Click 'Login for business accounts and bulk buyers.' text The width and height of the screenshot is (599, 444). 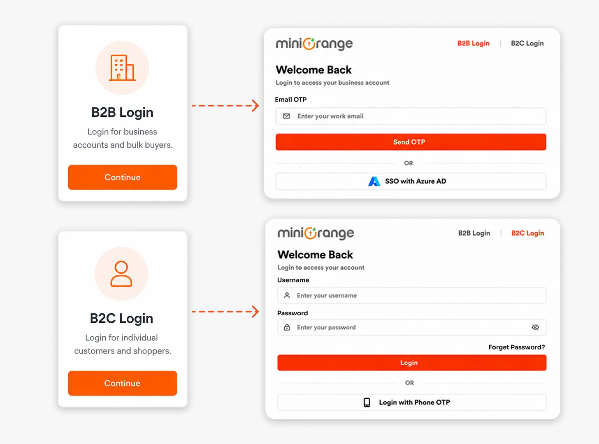[x=123, y=139]
